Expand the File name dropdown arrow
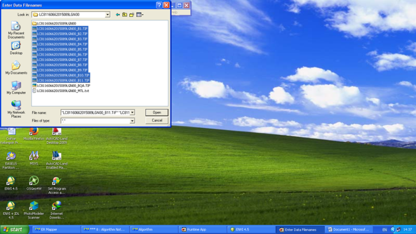 point(132,112)
